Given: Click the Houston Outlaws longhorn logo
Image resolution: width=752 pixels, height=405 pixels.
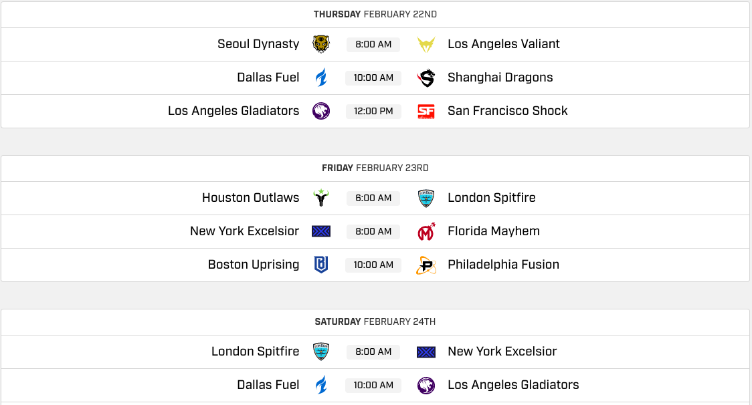Looking at the screenshot, I should click(321, 198).
